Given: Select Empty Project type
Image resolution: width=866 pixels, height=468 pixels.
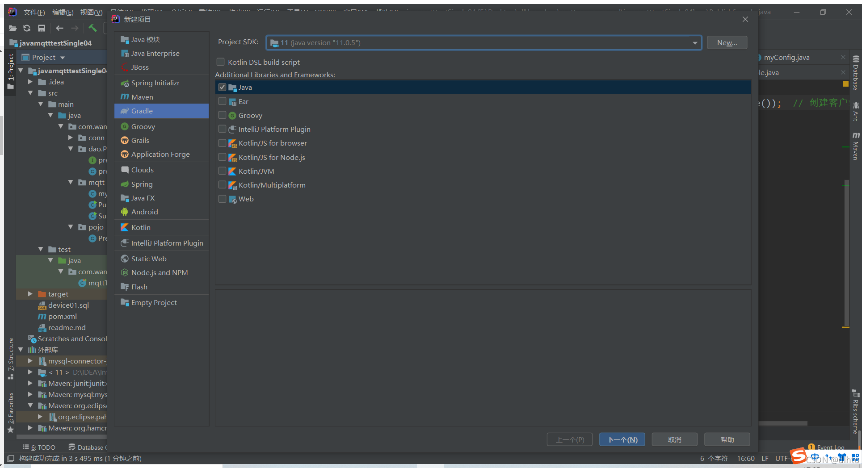Looking at the screenshot, I should 161,302.
